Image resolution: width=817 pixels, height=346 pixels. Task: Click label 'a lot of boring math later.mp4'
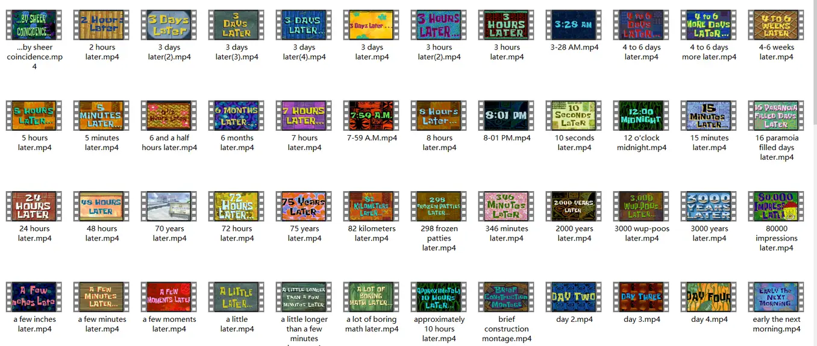point(372,324)
